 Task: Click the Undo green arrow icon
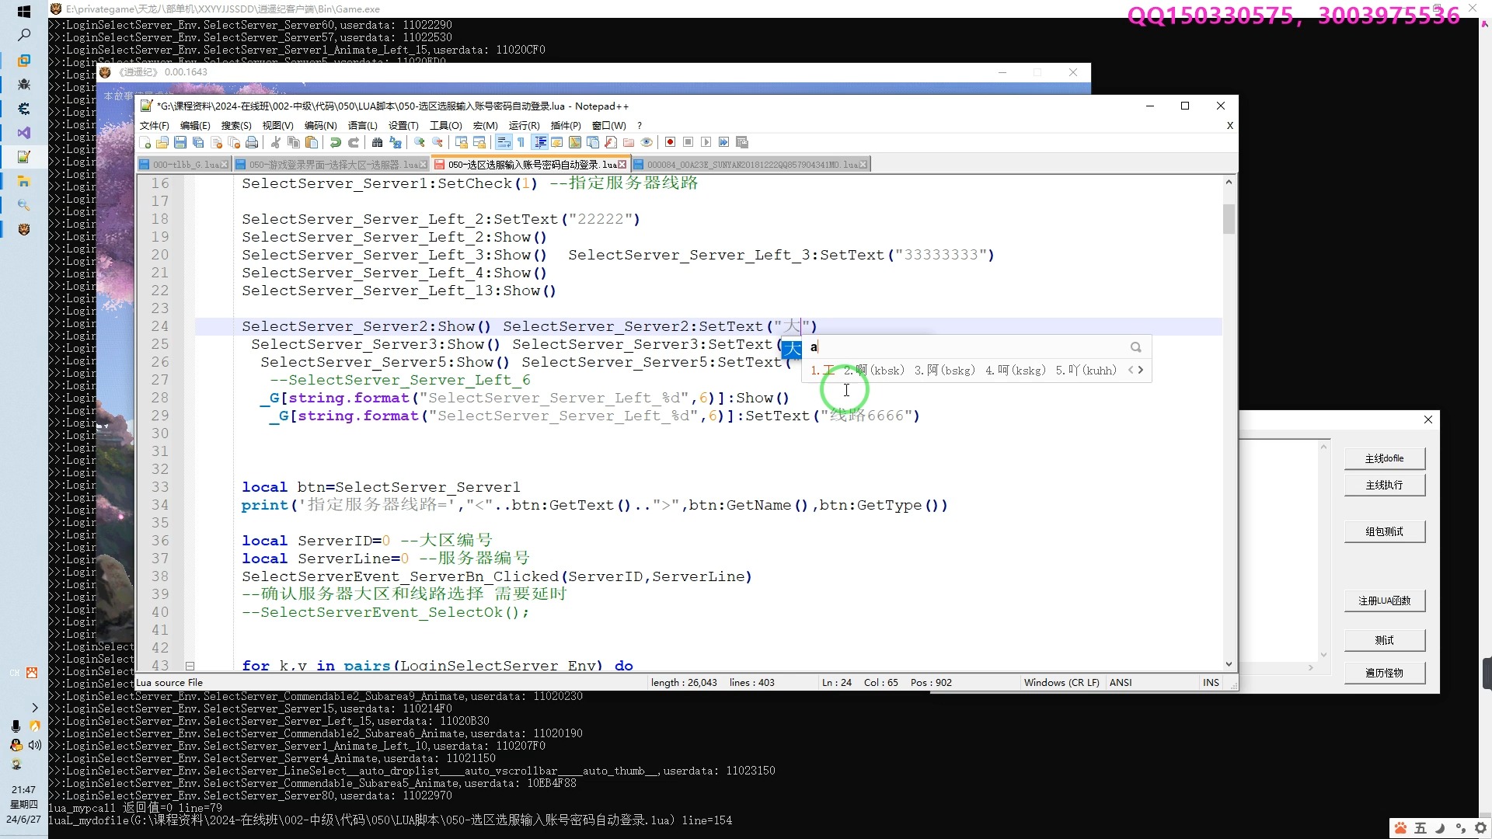[335, 142]
